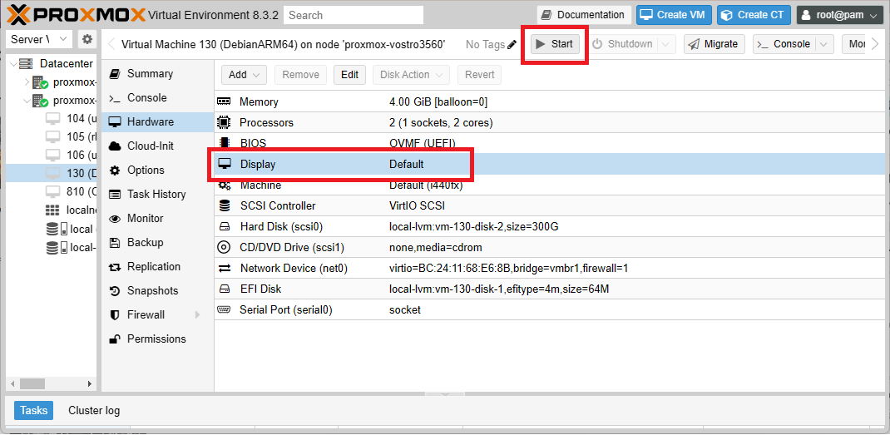The image size is (890, 435).
Task: Open the Replication tab
Action: tap(157, 266)
